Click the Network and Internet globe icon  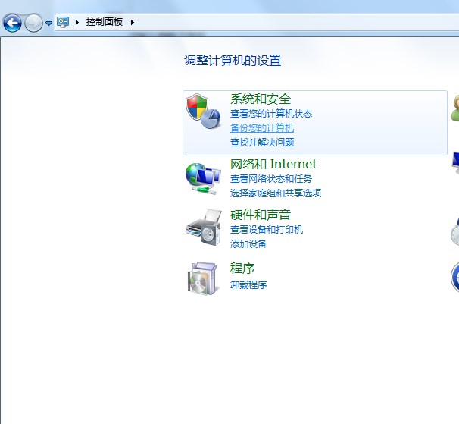pyautogui.click(x=203, y=178)
